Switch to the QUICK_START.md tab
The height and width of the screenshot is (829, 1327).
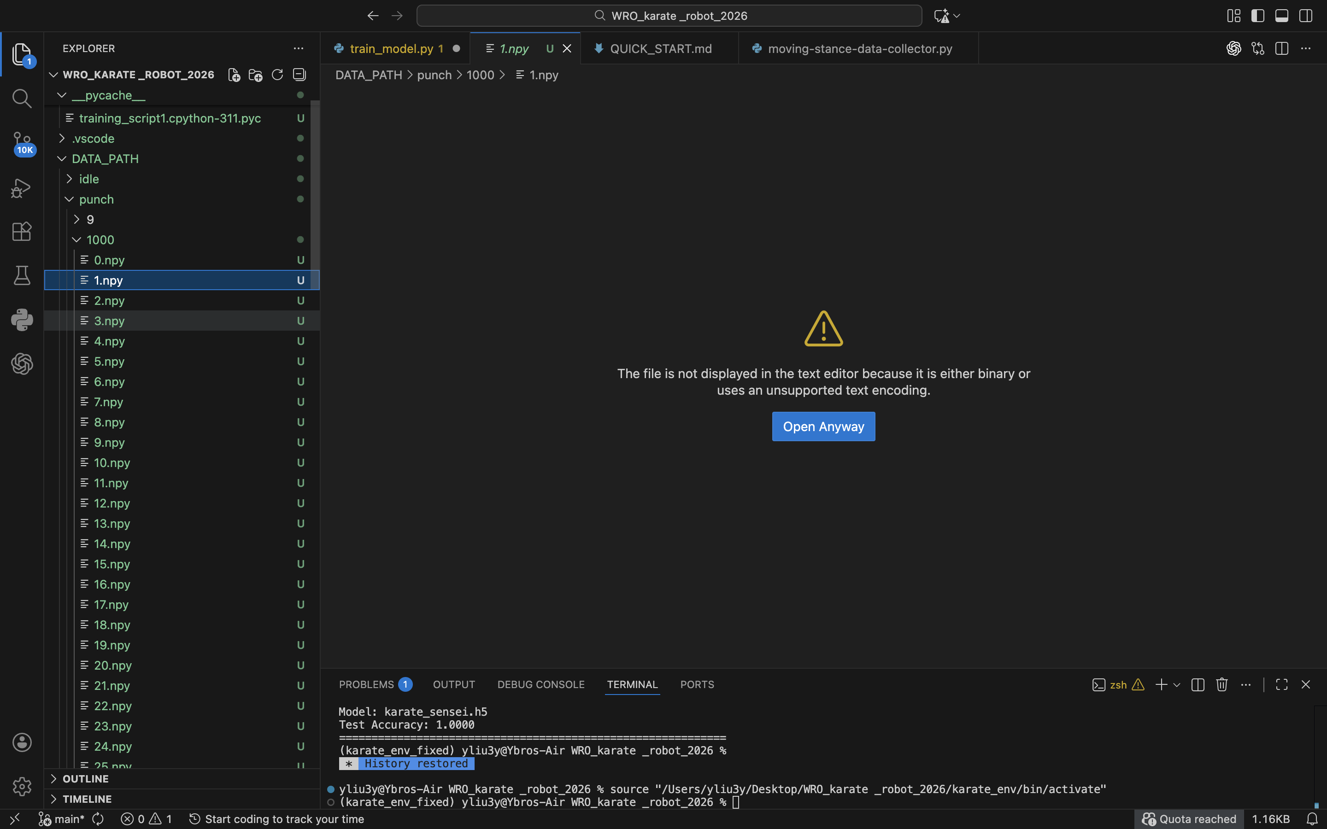point(660,49)
